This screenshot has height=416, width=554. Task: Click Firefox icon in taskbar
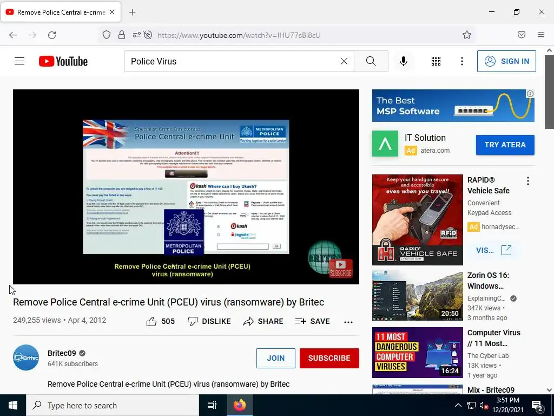tap(240, 405)
